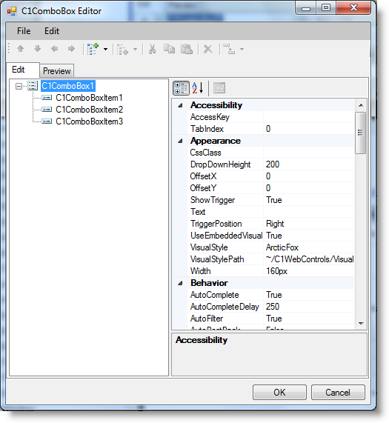Open the Insert Item dropdown arrow

[135, 50]
